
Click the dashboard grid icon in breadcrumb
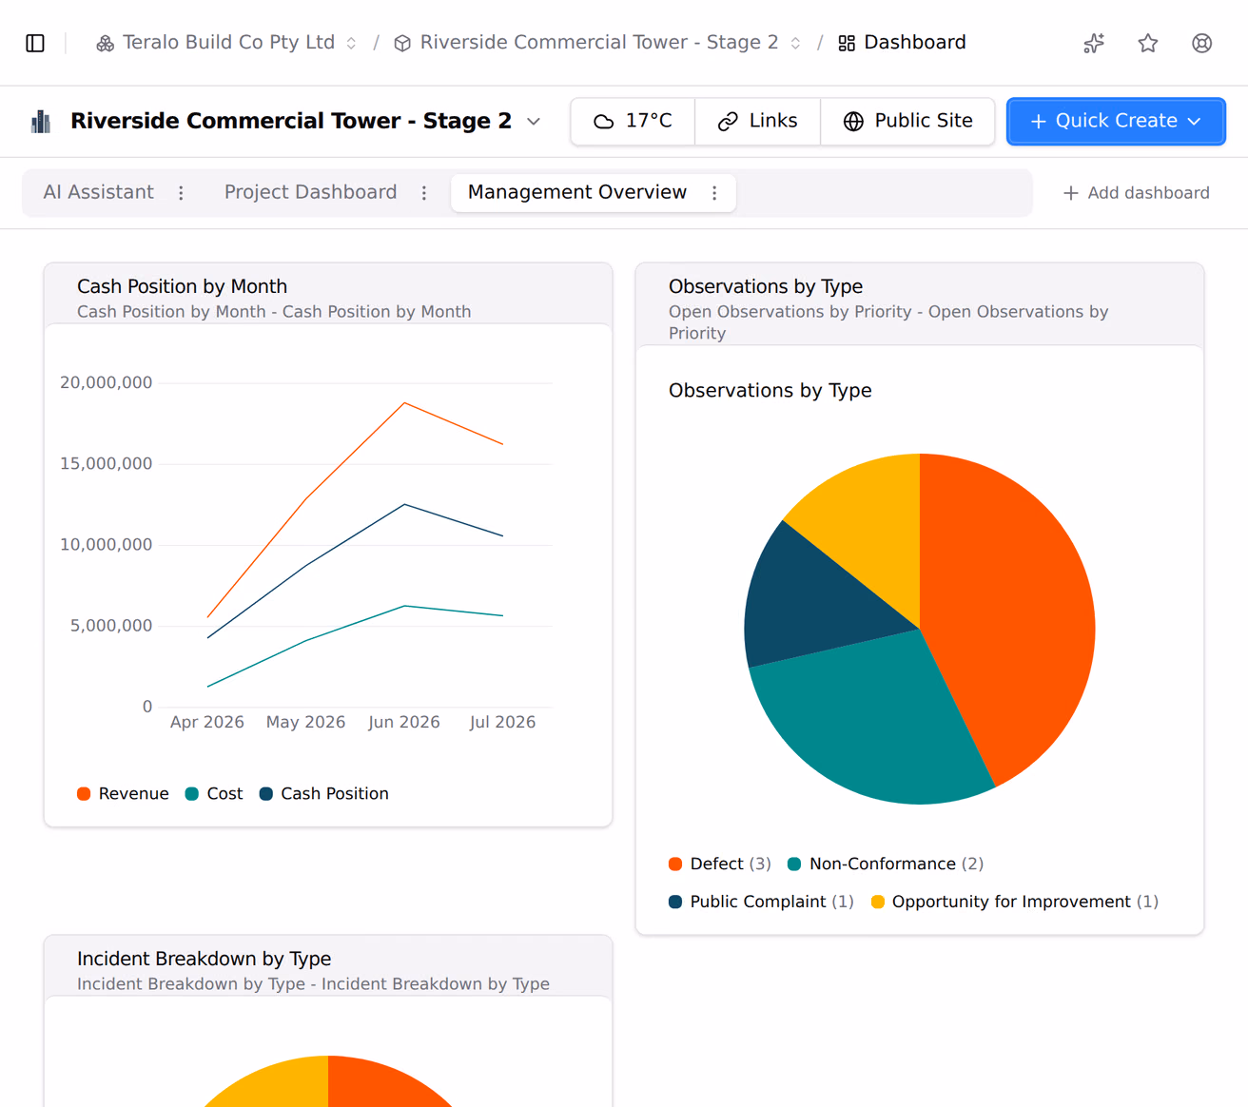847,43
